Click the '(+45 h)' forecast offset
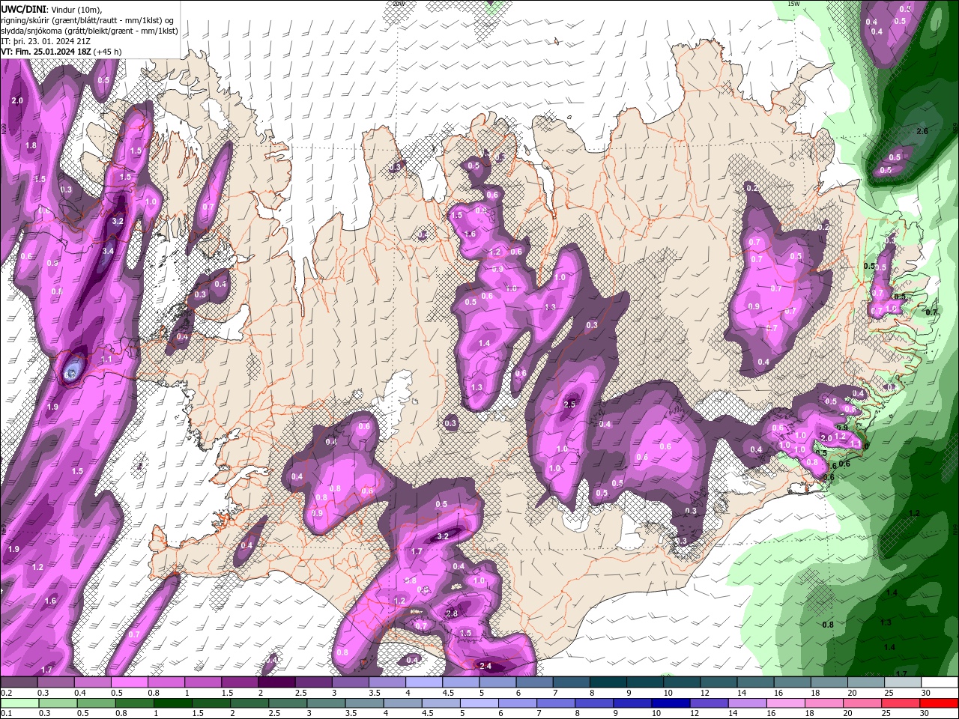This screenshot has height=719, width=959. pos(106,52)
